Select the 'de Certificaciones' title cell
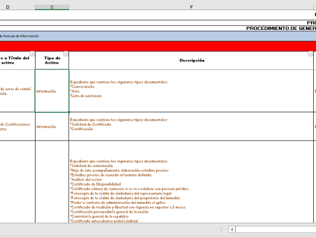316x237 pixels. (17, 126)
